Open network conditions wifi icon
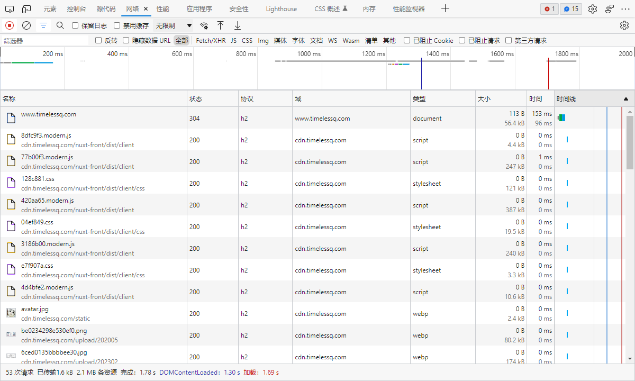This screenshot has height=381, width=635. (x=204, y=25)
